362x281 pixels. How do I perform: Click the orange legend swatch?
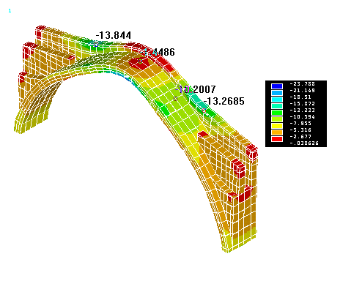tap(277, 132)
